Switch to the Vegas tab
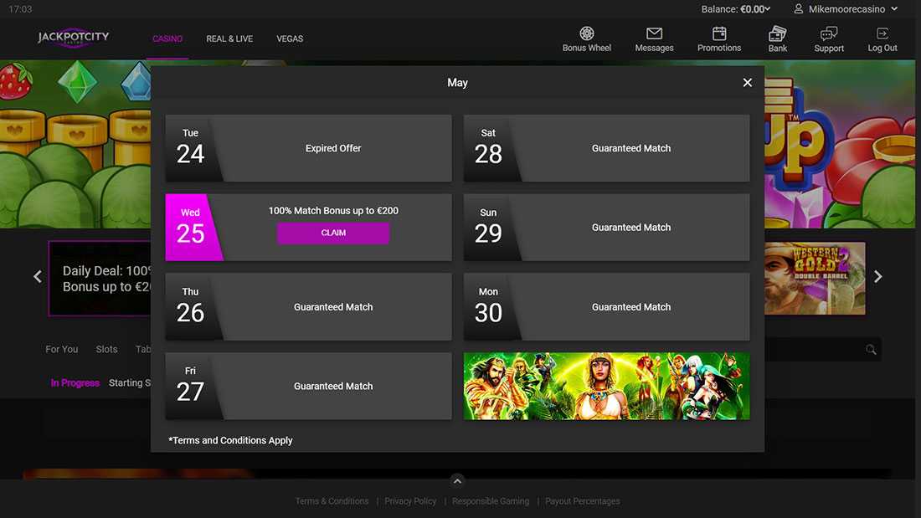The width and height of the screenshot is (921, 518). [290, 38]
